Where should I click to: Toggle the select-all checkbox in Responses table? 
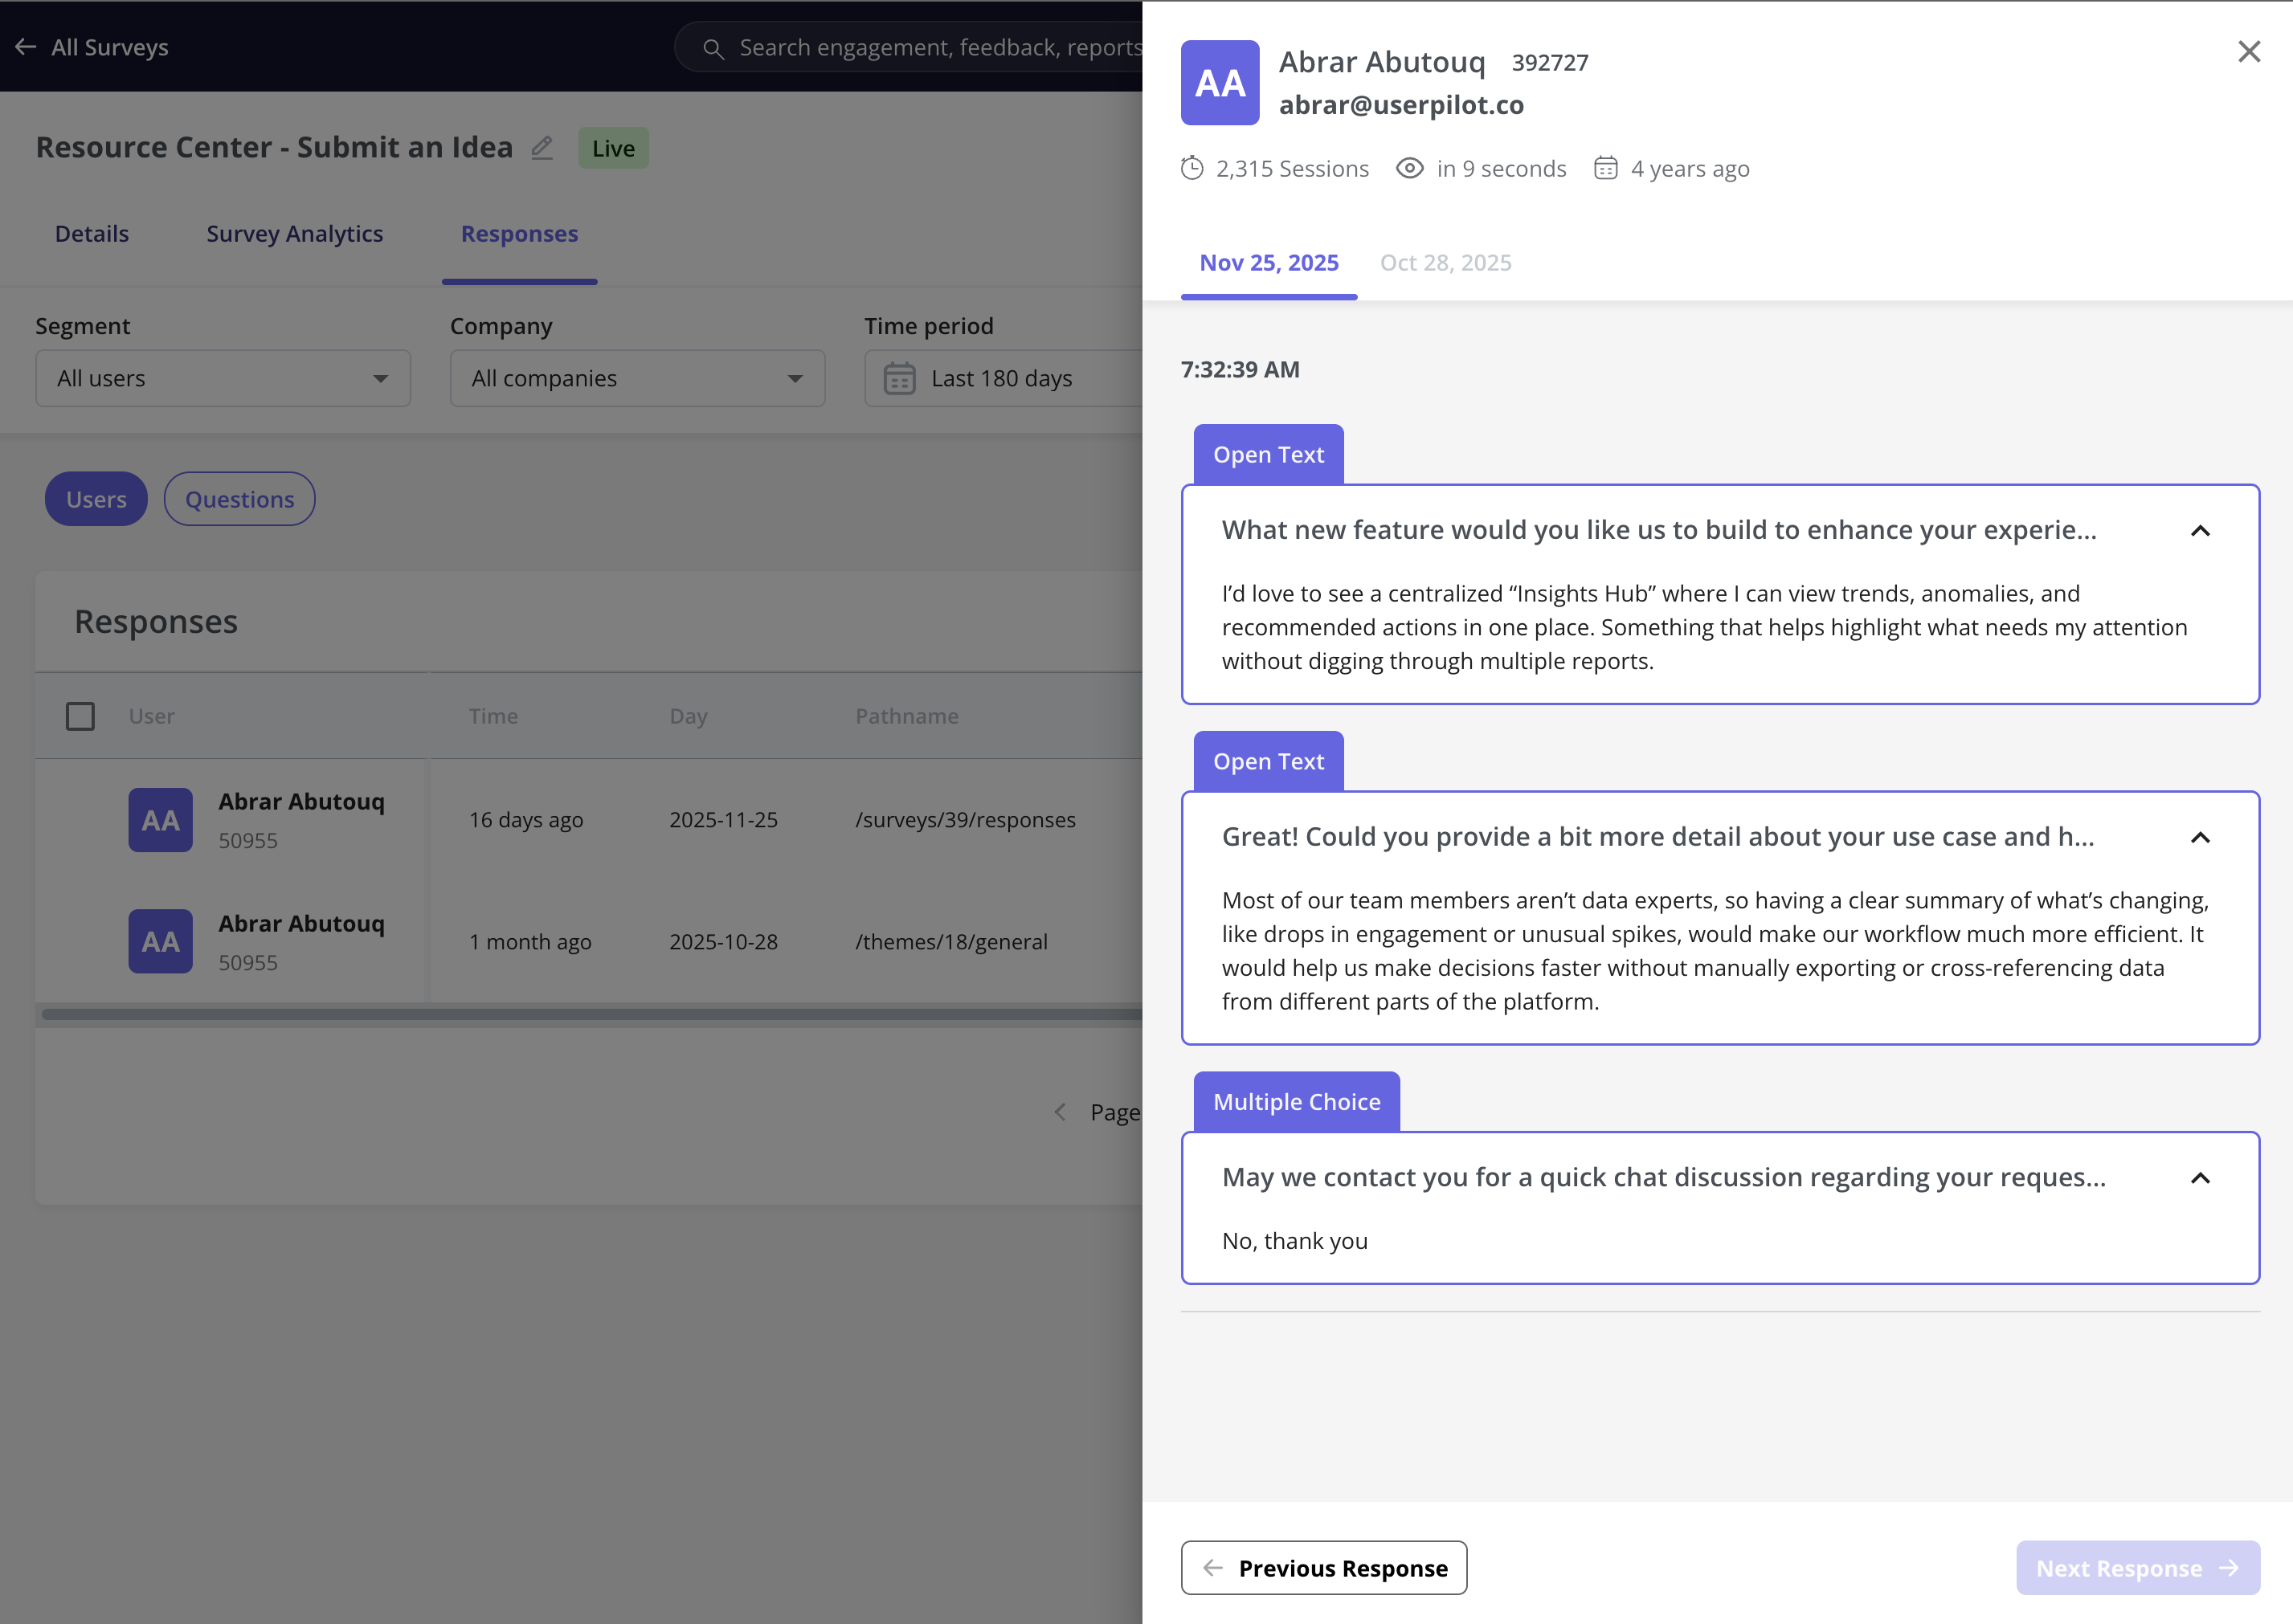80,716
